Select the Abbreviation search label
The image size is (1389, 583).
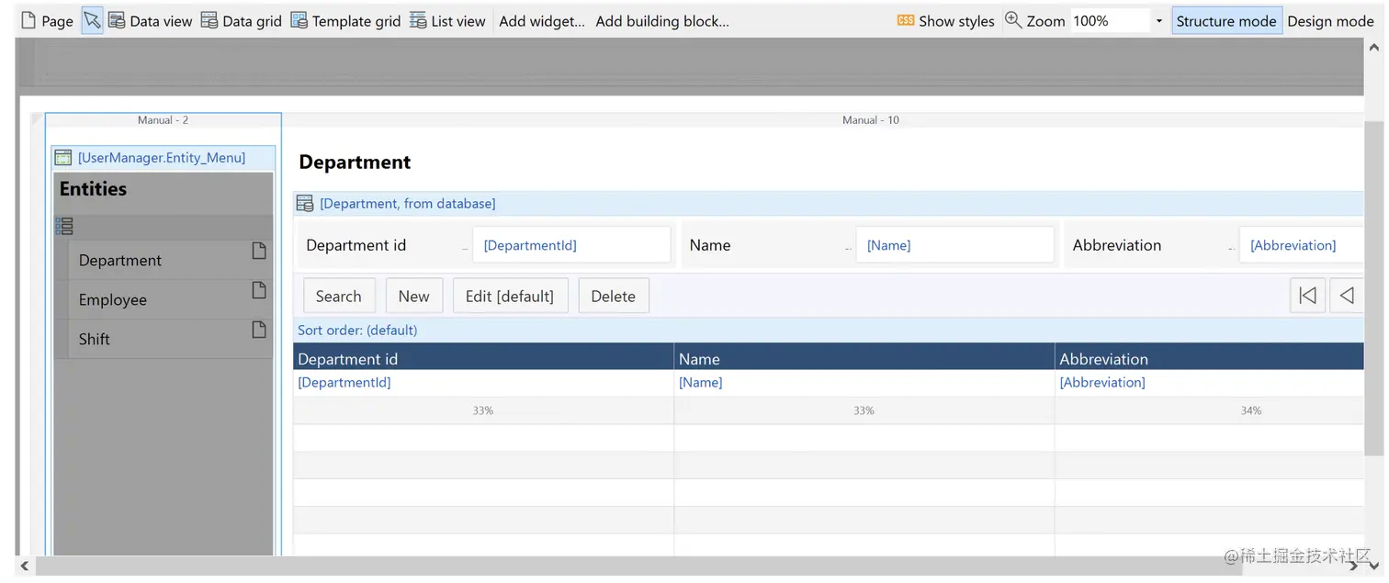(x=1117, y=245)
